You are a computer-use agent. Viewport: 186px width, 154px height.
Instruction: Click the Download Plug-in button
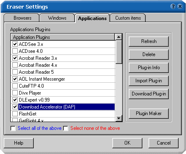[x=149, y=94]
